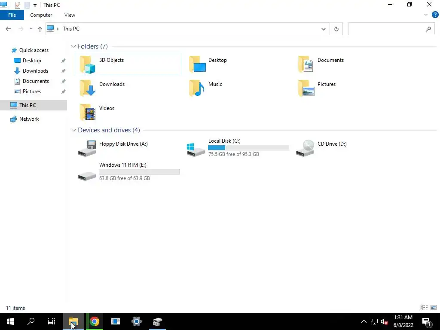Click the Back navigation arrow
Image resolution: width=440 pixels, height=330 pixels.
pyautogui.click(x=8, y=29)
